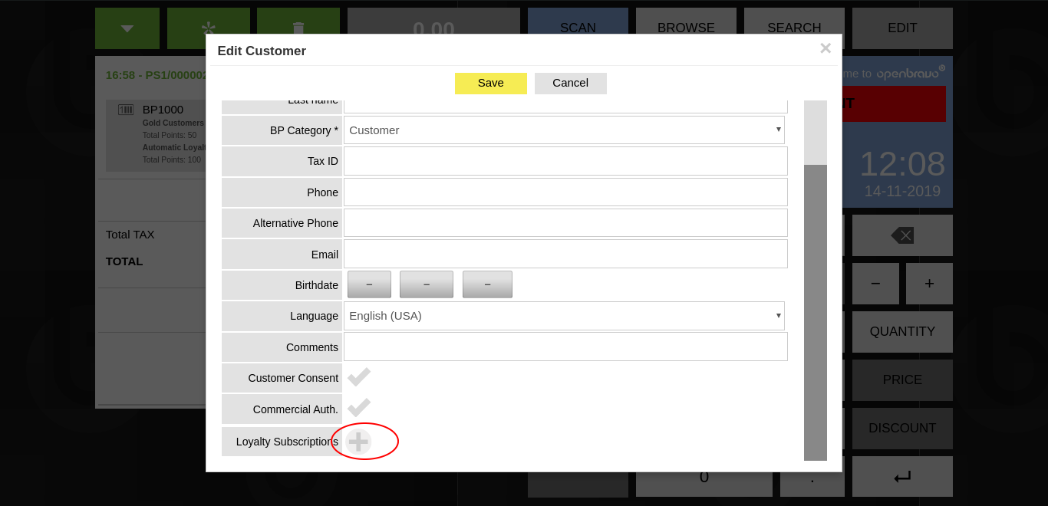Click into the Email field
This screenshot has width=1048, height=506.
coord(565,254)
